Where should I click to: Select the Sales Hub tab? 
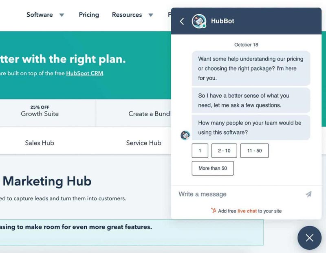coord(39,143)
